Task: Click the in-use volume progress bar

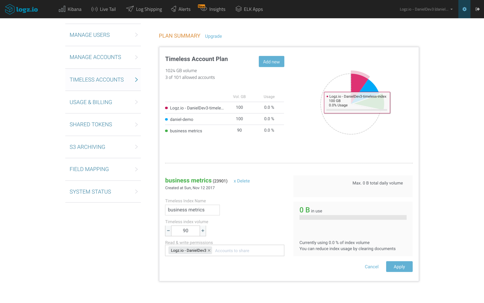Action: pyautogui.click(x=353, y=217)
